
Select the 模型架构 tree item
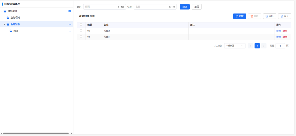(37, 11)
